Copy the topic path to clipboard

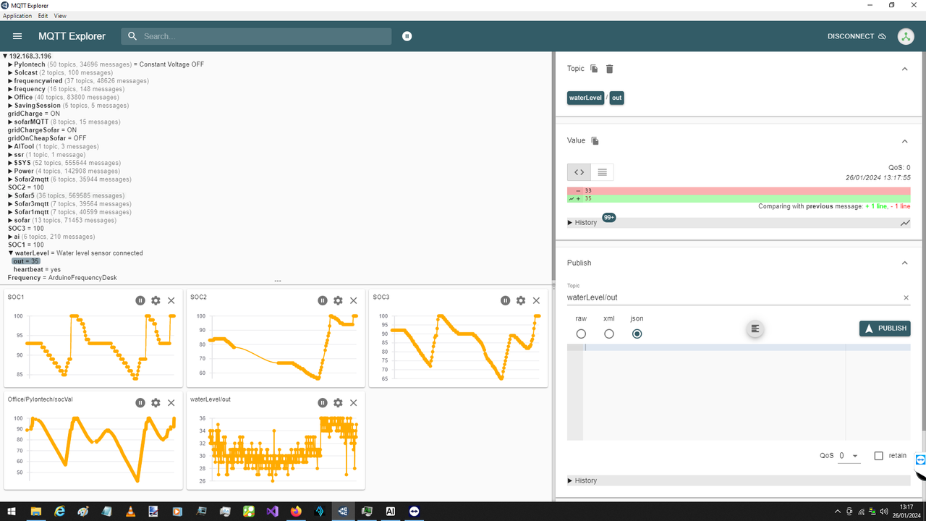(594, 69)
